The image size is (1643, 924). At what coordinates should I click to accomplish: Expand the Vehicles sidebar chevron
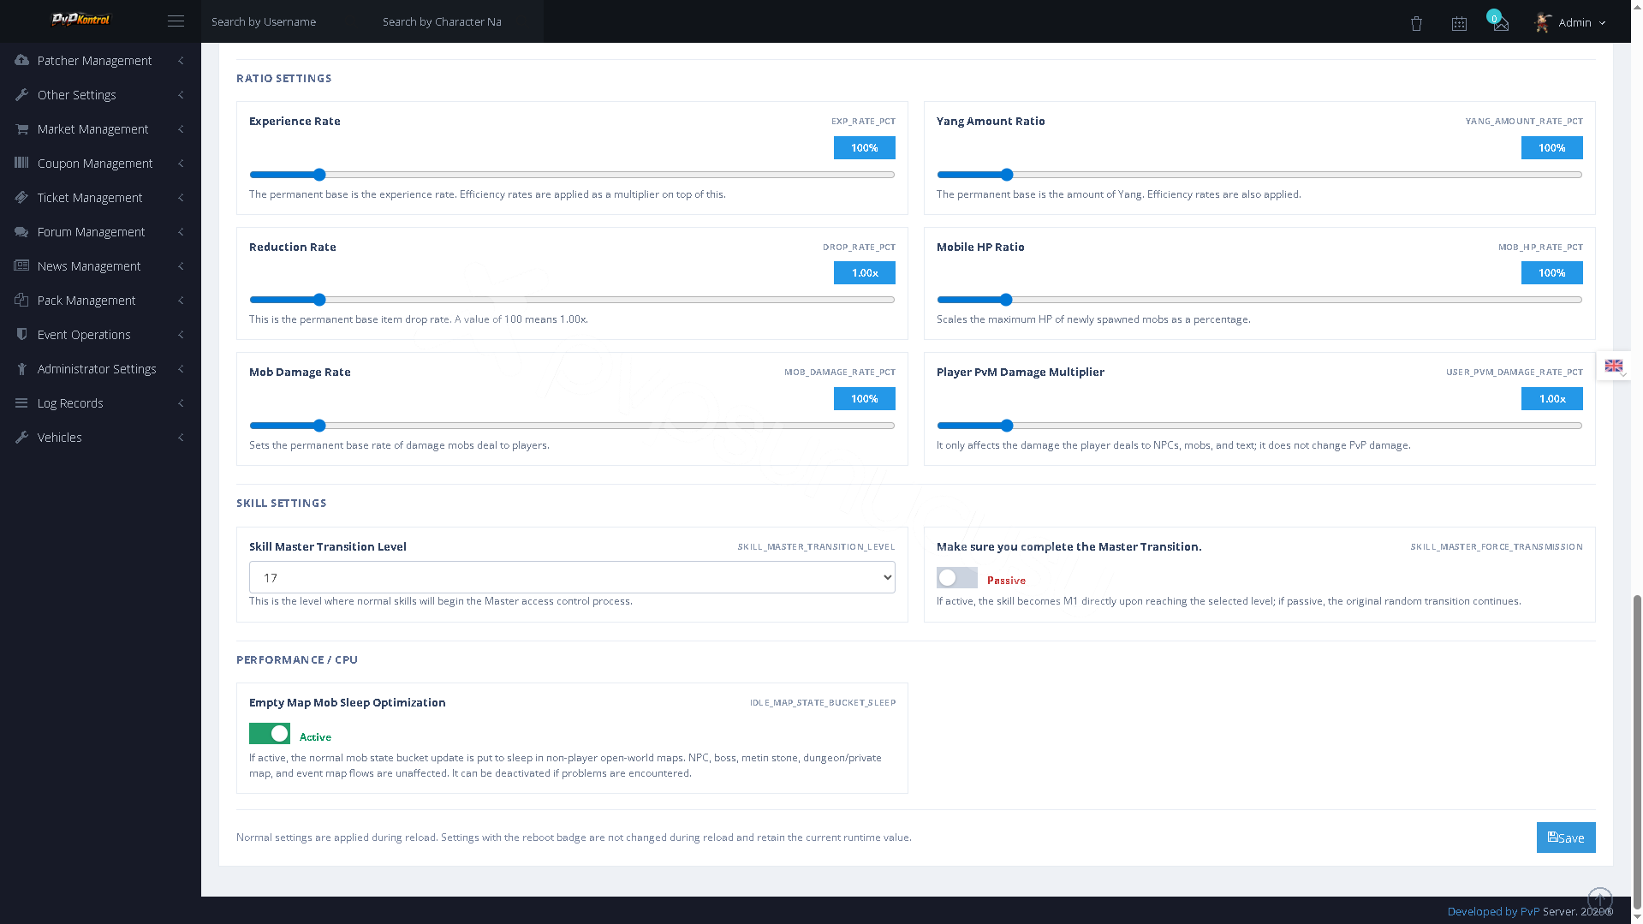(181, 438)
